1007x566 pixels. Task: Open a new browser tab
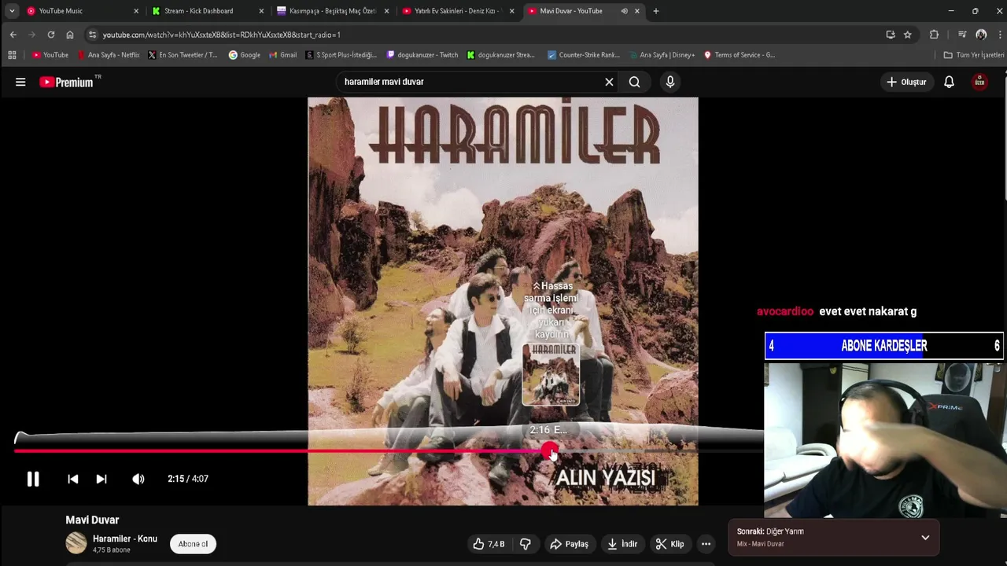(x=656, y=11)
